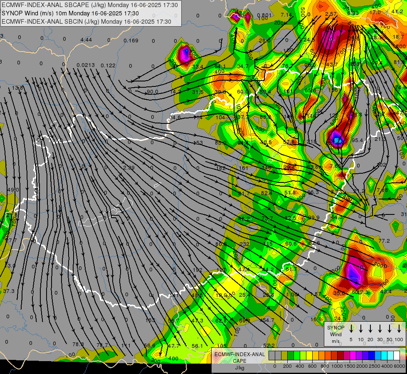Click the 192 value on the map

click(x=197, y=270)
